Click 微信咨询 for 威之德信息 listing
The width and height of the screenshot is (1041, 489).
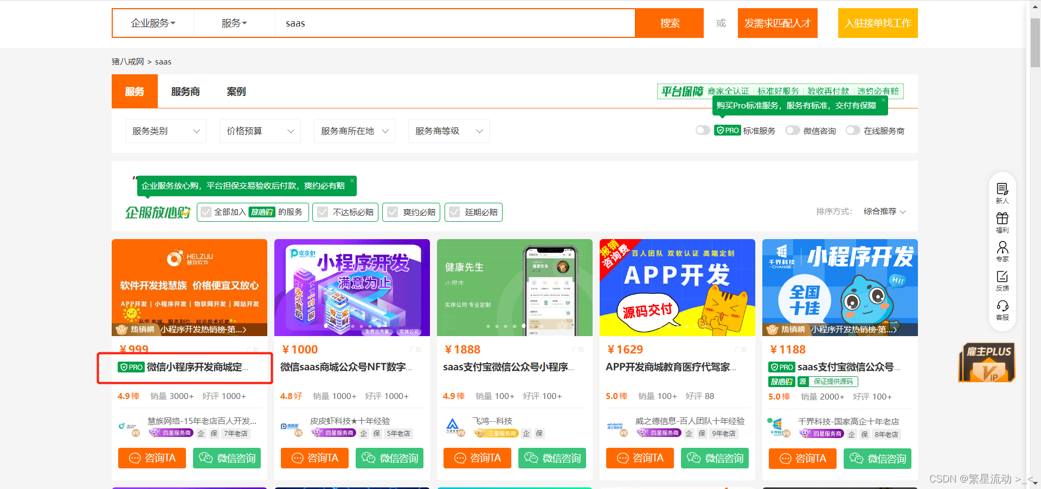coord(715,458)
